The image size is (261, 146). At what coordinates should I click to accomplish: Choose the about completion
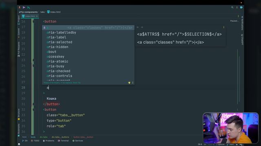click(88, 52)
